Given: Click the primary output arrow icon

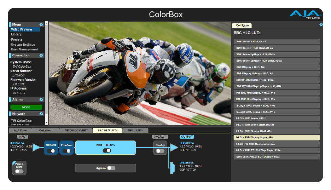Looking at the screenshot, I should coord(174,147).
